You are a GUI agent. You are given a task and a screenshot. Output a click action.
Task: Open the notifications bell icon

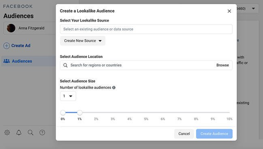(19, 133)
